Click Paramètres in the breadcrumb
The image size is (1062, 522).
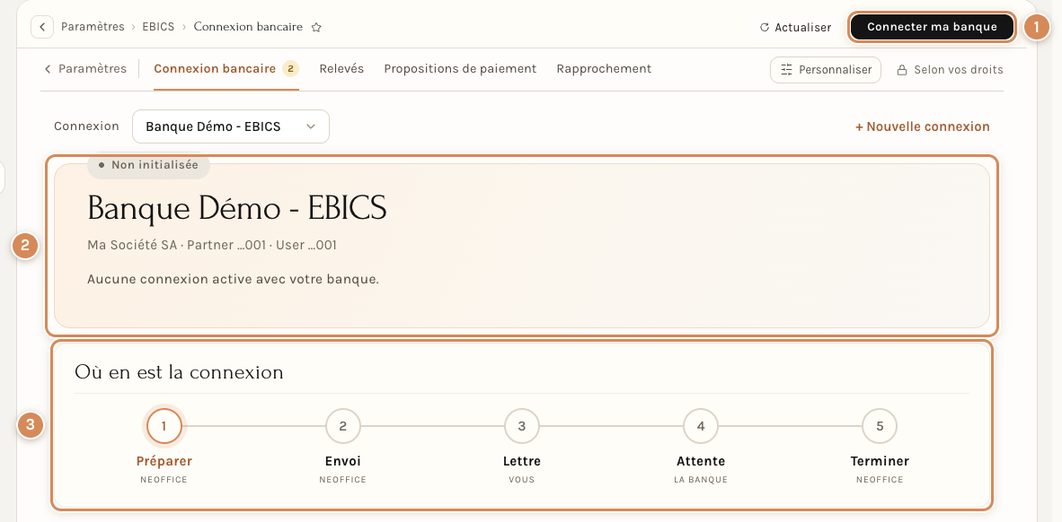[x=93, y=27]
